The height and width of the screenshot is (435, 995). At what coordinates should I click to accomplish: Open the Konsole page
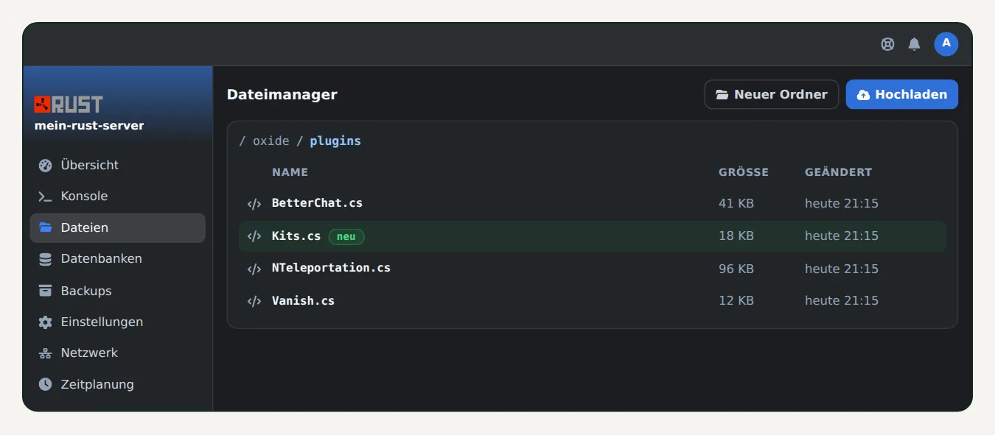[x=117, y=197]
